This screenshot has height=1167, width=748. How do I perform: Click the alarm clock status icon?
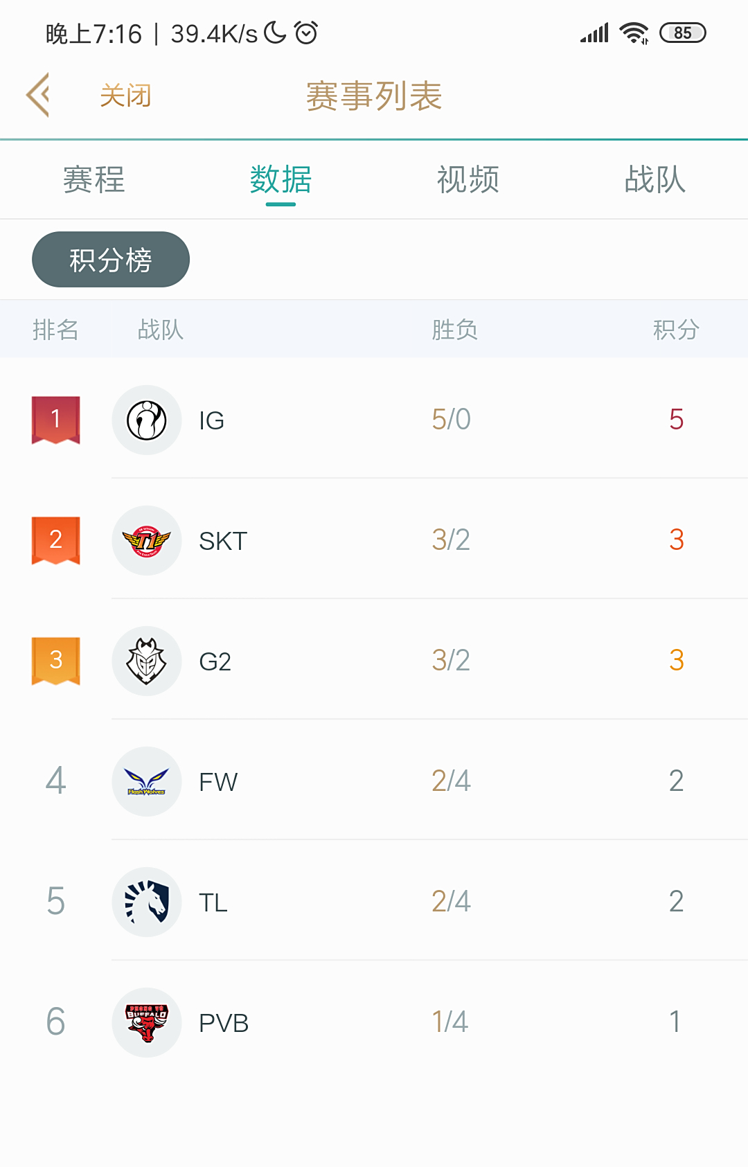[305, 33]
